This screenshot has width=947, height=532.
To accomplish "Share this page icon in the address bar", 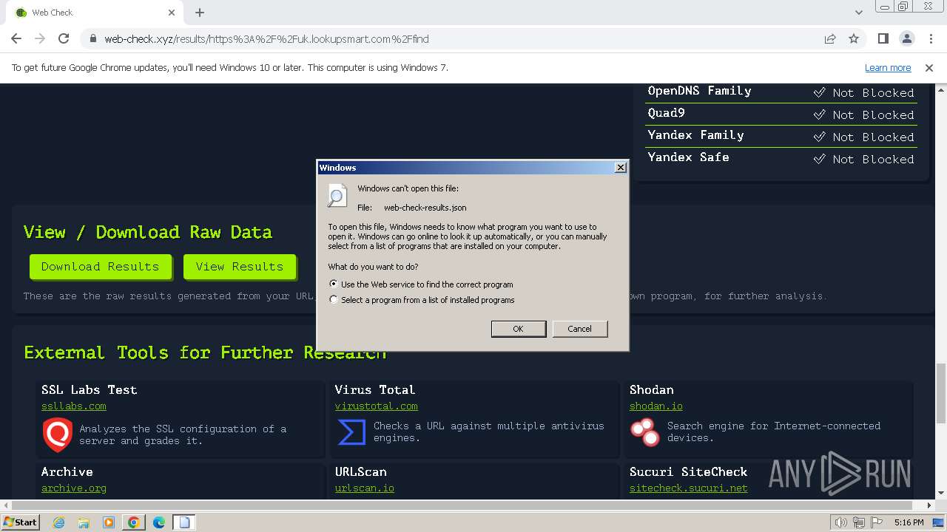I will click(x=830, y=38).
